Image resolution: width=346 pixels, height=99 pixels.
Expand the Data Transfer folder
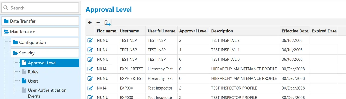(x=40, y=21)
